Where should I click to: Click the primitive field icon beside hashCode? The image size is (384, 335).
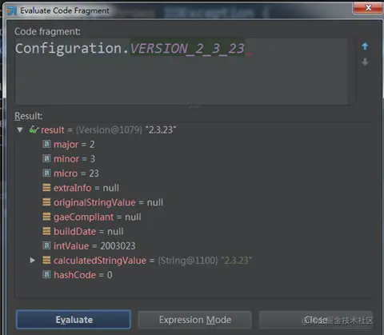click(46, 274)
